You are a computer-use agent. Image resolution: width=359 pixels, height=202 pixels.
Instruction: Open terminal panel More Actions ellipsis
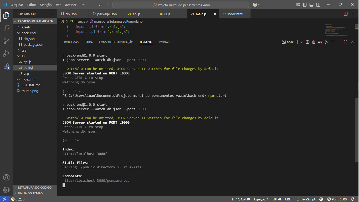339,42
